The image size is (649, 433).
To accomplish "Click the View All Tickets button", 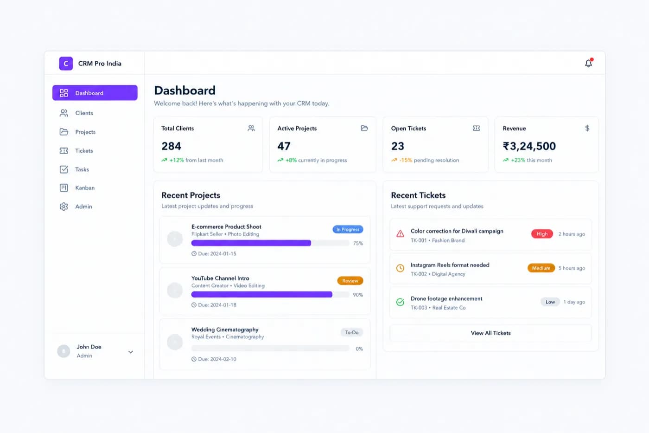I will coord(490,333).
